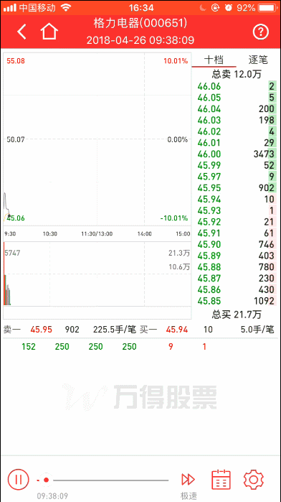Tap the 5.0手/笔 value
281x502 pixels.
click(x=257, y=330)
